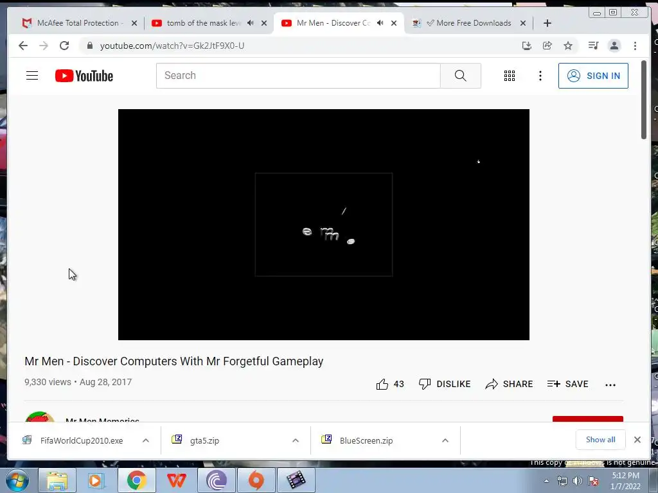Open a new browser tab
658x493 pixels.
pos(547,23)
